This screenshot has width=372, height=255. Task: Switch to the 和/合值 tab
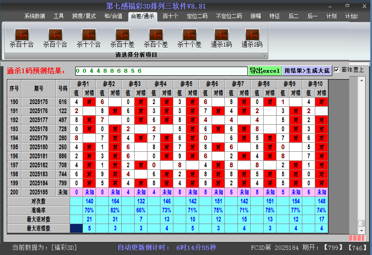click(114, 16)
